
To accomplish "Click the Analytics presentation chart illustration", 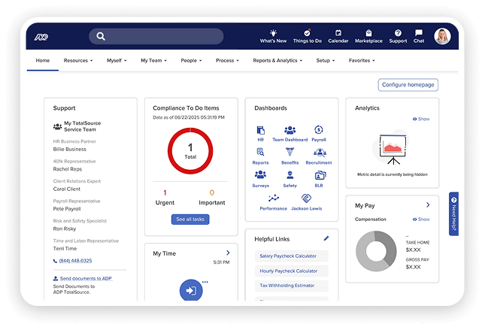I will [x=393, y=148].
